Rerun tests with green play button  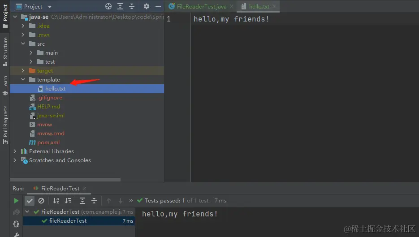pyautogui.click(x=16, y=201)
